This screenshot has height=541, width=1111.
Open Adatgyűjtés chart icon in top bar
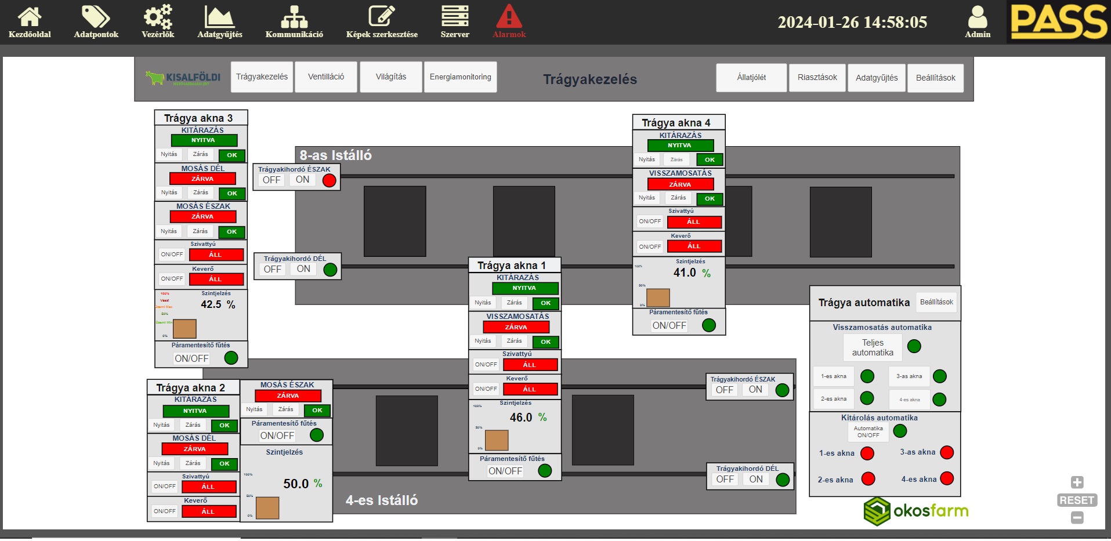click(219, 17)
